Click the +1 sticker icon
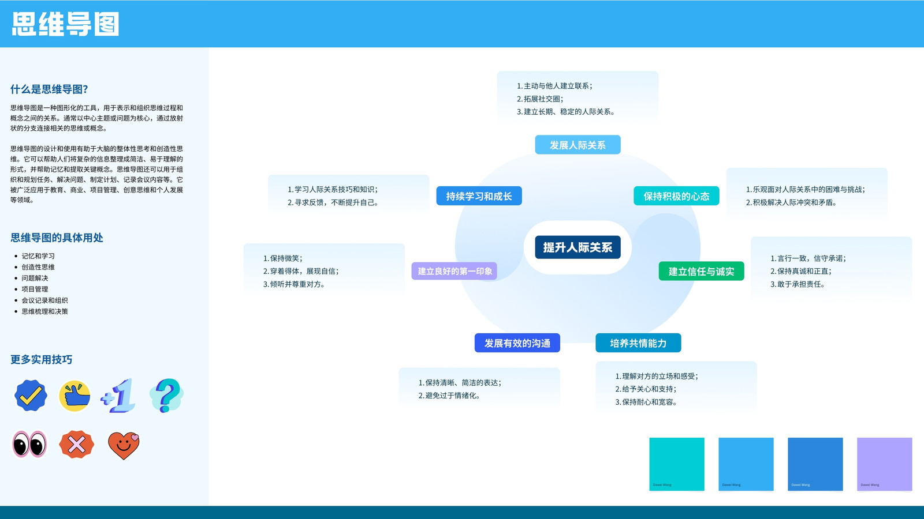 [118, 396]
